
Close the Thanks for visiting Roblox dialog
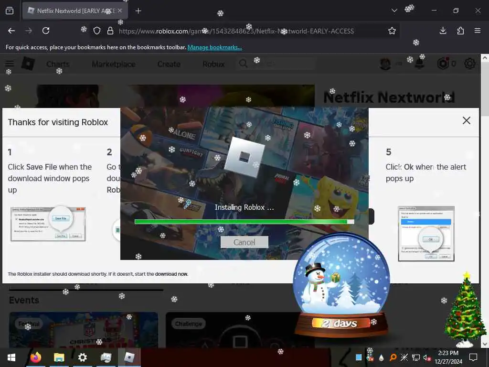pos(466,120)
